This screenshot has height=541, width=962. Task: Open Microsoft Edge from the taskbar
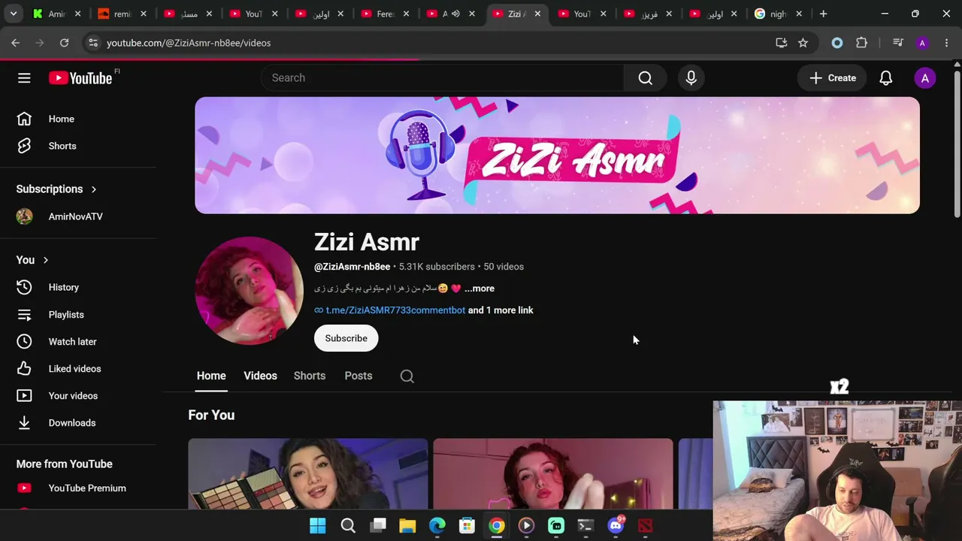[x=437, y=525]
